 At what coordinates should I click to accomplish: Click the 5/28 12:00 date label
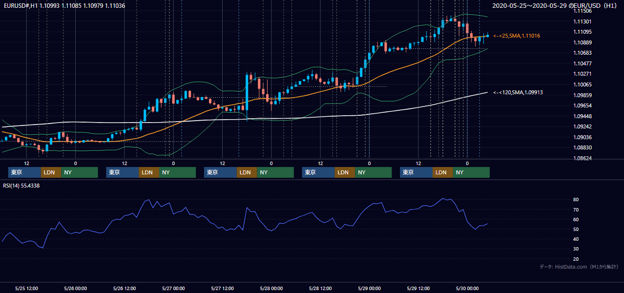(320, 288)
